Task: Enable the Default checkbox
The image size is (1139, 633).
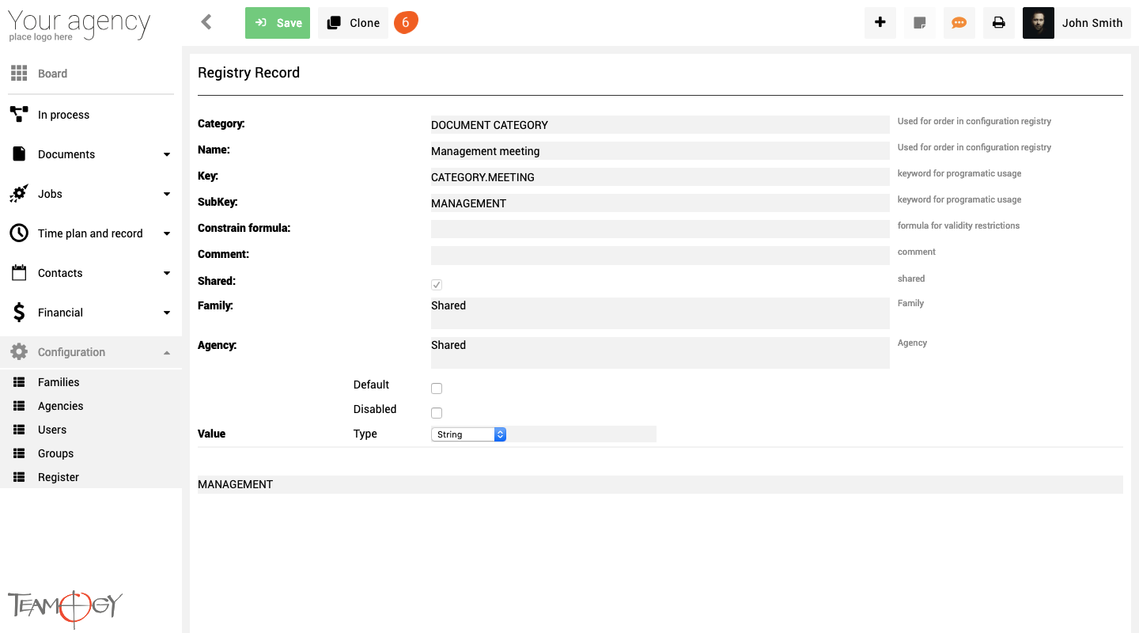Action: point(437,389)
